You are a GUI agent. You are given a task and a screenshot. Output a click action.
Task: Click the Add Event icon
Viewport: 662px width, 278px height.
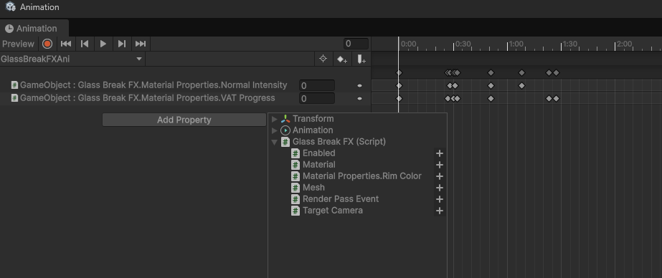pos(361,59)
